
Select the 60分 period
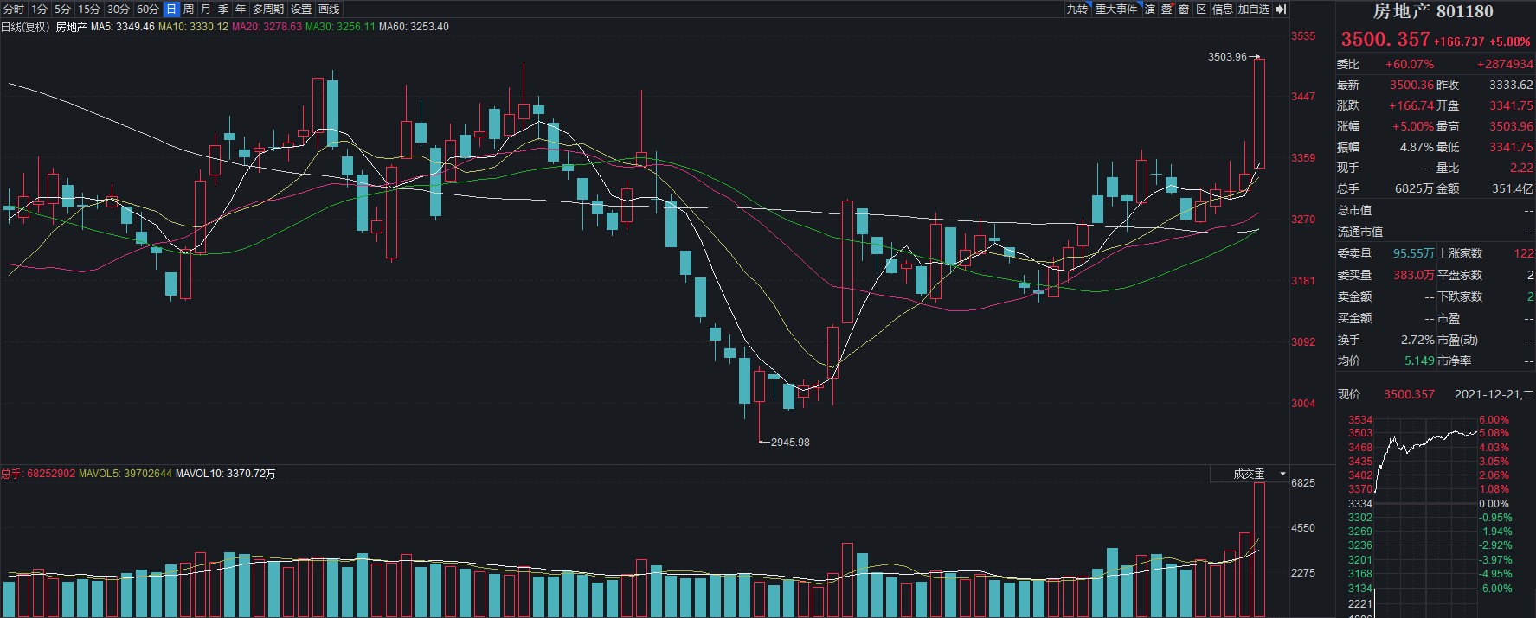click(x=148, y=10)
